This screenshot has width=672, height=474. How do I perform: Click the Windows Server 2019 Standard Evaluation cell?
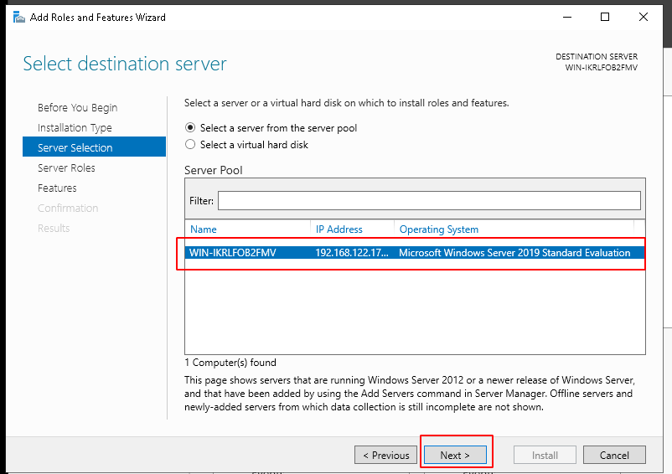pos(514,253)
